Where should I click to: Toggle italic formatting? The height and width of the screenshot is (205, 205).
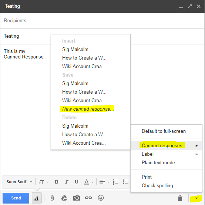pyautogui.click(x=67, y=182)
